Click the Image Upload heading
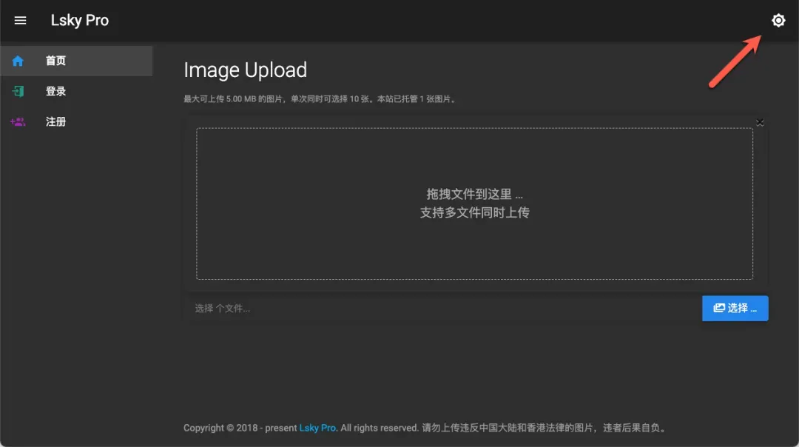Image resolution: width=799 pixels, height=447 pixels. coord(245,70)
